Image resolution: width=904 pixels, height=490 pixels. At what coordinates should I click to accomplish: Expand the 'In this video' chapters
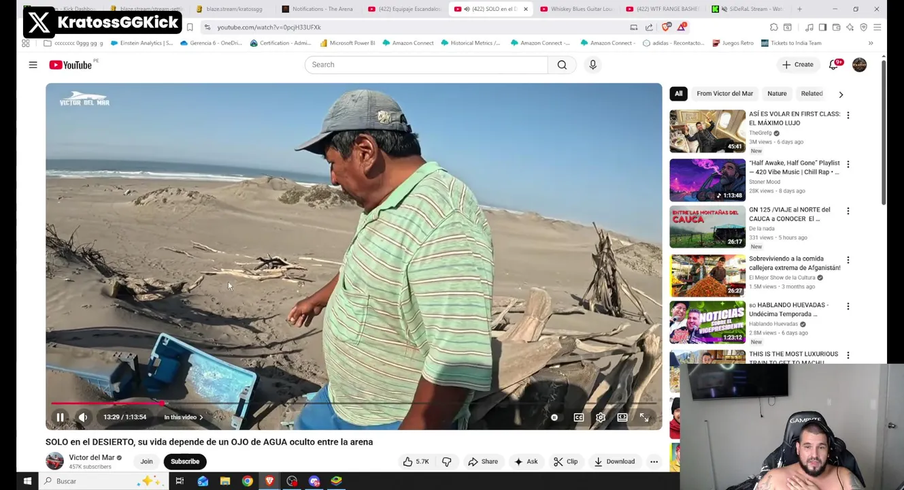[x=183, y=417]
